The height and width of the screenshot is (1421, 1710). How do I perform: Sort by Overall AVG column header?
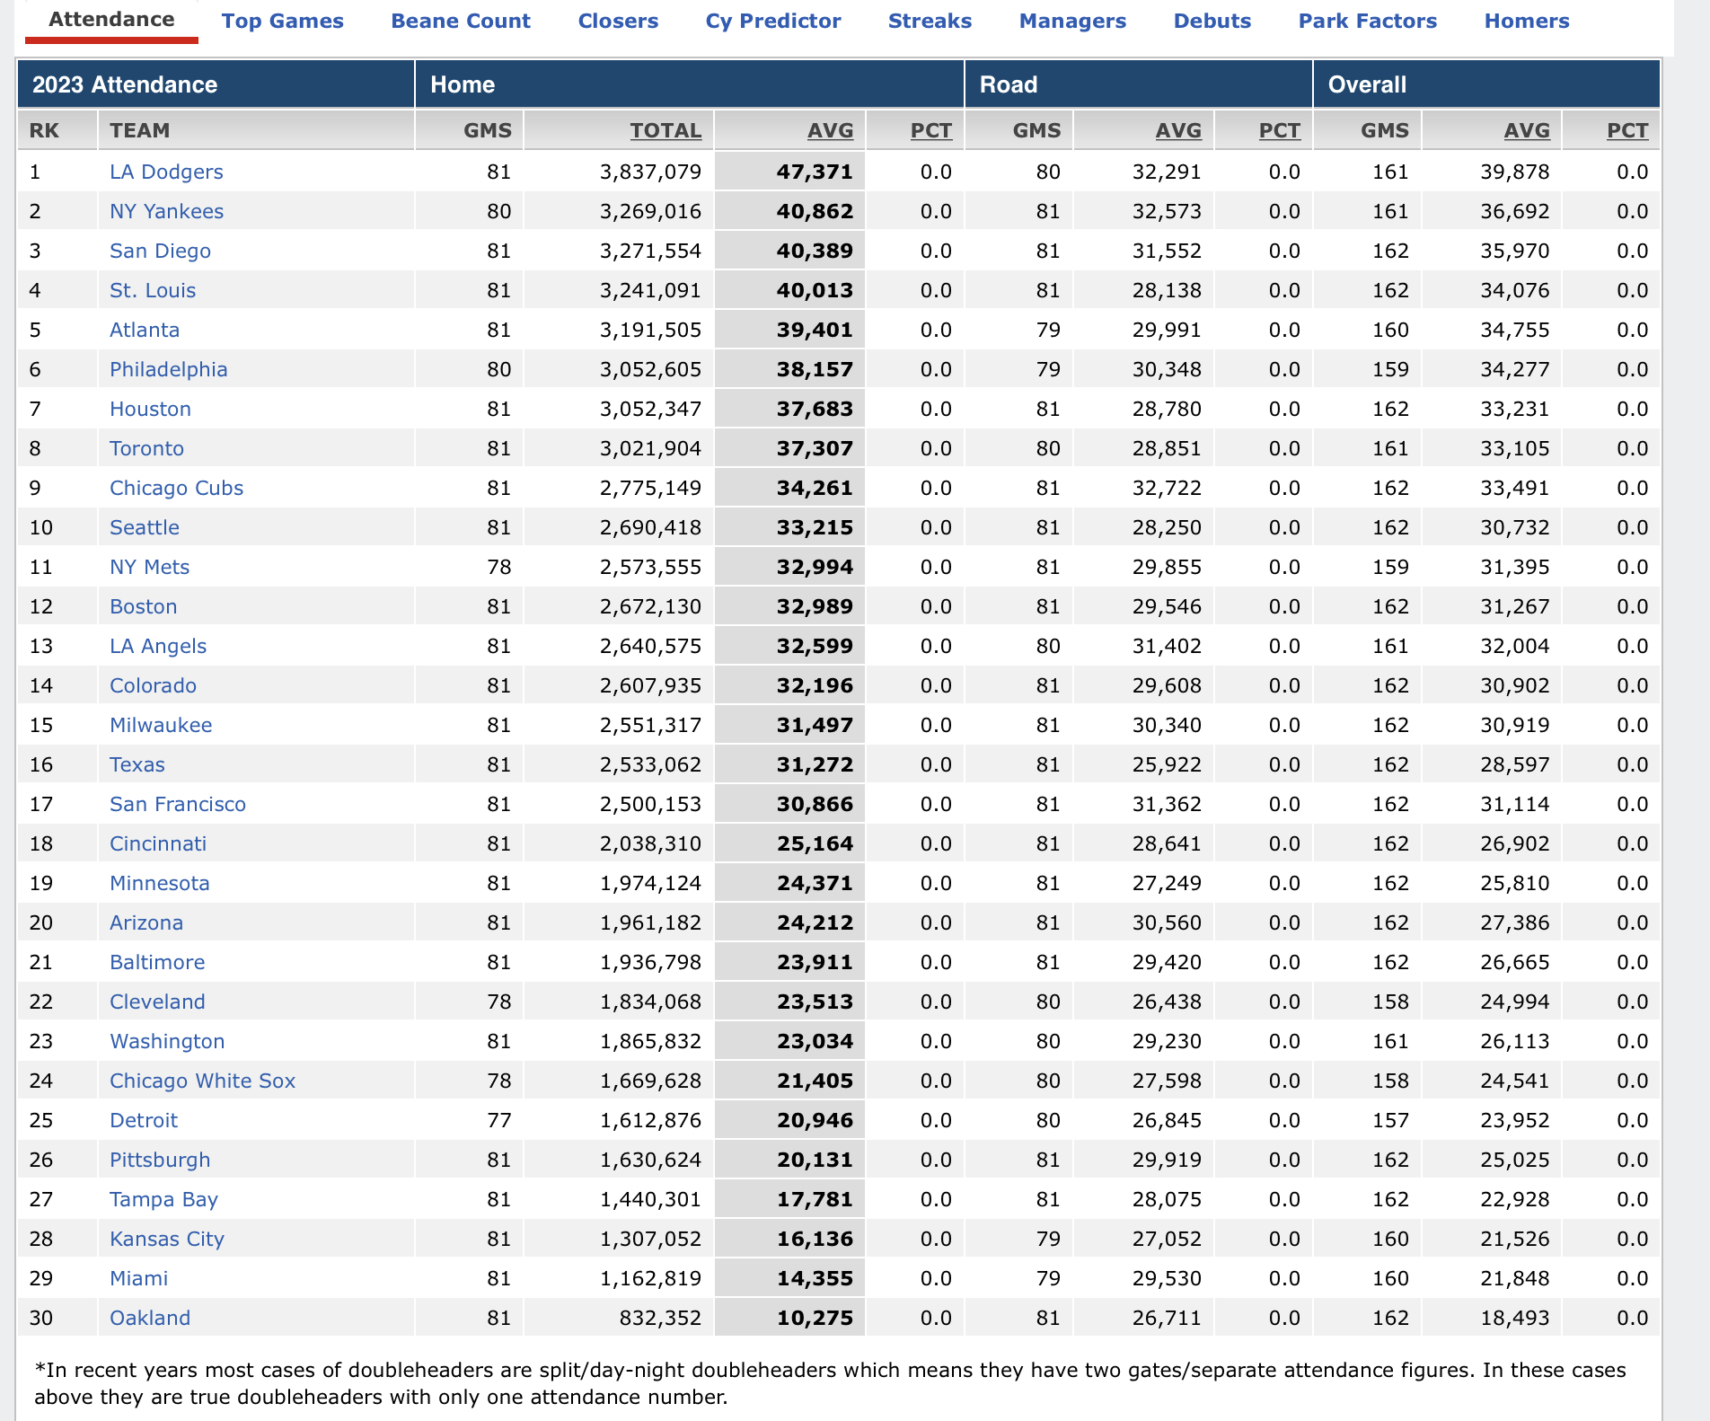click(1527, 131)
